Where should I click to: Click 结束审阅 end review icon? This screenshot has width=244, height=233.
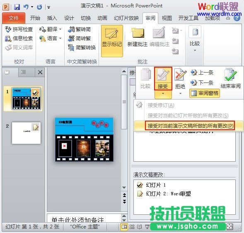230,75
